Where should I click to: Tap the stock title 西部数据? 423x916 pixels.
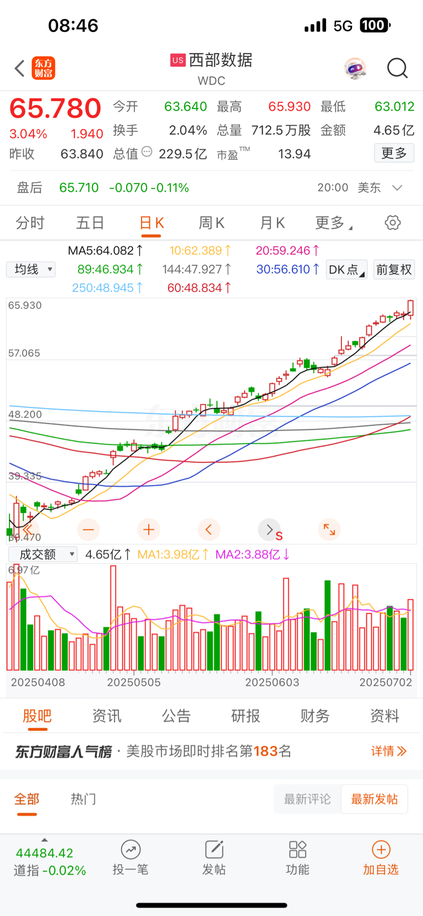tap(221, 60)
